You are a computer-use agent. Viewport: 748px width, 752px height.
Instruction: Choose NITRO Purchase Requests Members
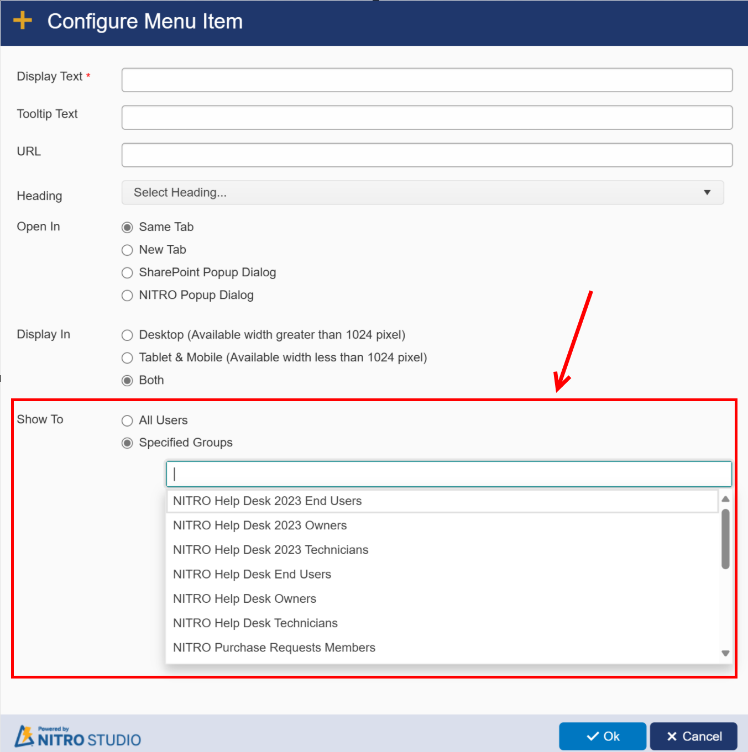coord(442,648)
